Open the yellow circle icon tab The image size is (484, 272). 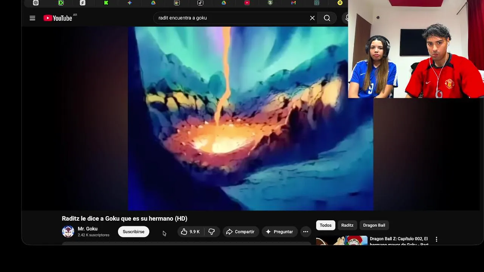click(x=340, y=3)
